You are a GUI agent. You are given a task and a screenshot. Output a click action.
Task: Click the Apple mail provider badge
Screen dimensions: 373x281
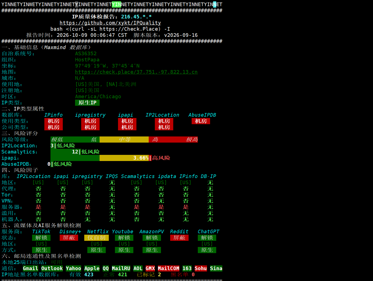click(92, 268)
